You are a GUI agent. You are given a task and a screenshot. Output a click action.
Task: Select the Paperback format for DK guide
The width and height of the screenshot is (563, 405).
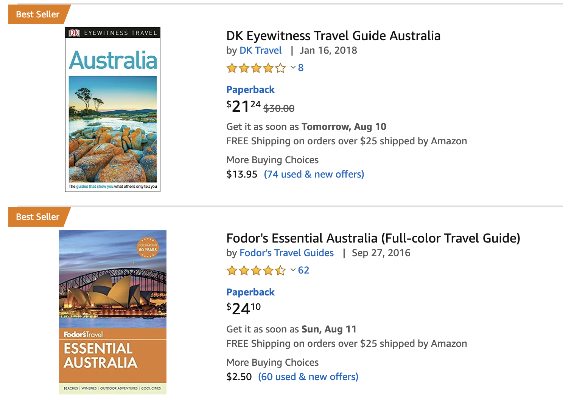[x=250, y=90]
